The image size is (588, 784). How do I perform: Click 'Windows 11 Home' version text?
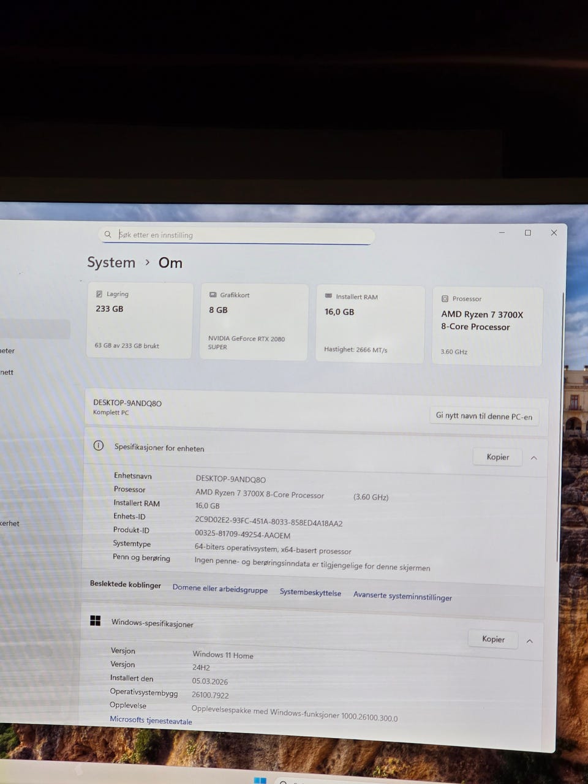(x=223, y=655)
